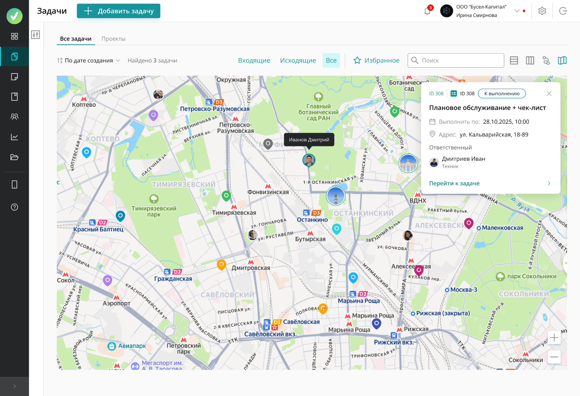This screenshot has width=580, height=396.
Task: Expand the collapsed left sidebar
Action: pos(14,386)
